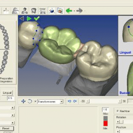Select the four-arrow move tool
Image resolution: width=133 pixels, height=133 pixels.
[23, 101]
